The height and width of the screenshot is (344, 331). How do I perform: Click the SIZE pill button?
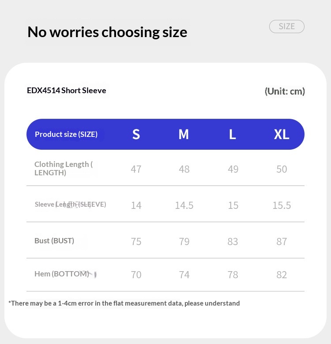287,26
